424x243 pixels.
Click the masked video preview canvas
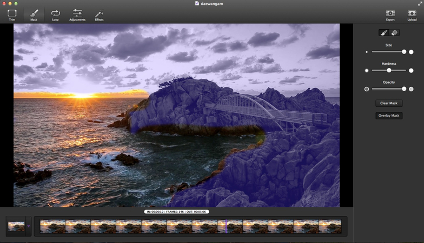pos(176,116)
